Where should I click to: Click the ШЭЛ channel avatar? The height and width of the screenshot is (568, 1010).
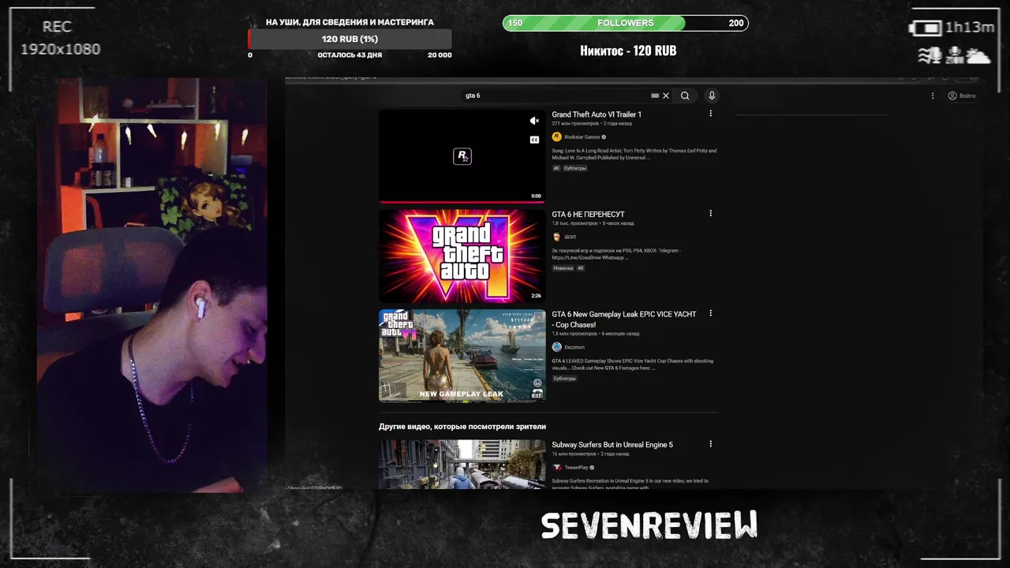556,237
